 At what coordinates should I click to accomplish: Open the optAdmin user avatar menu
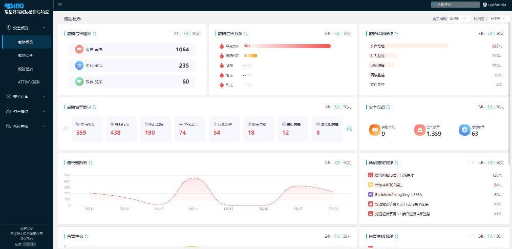point(484,5)
